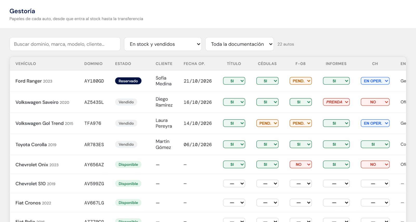The height and width of the screenshot is (222, 416).
Task: Select 'Volkswagen Gol Trend 2015' vehicle name
Action: pyautogui.click(x=44, y=123)
